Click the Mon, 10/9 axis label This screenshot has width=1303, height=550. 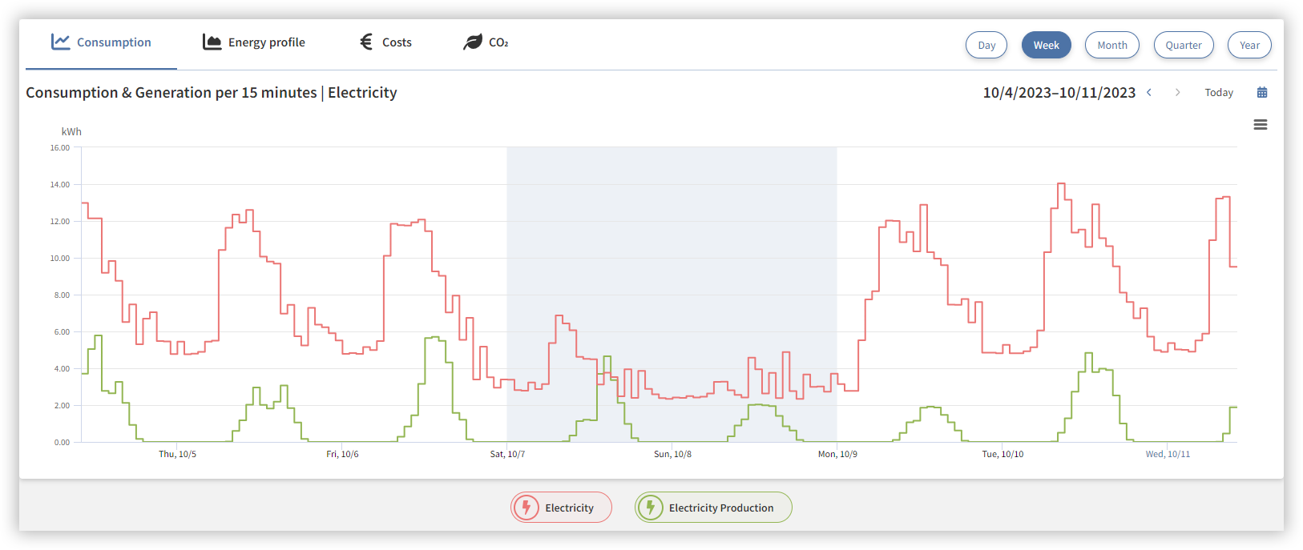(837, 454)
